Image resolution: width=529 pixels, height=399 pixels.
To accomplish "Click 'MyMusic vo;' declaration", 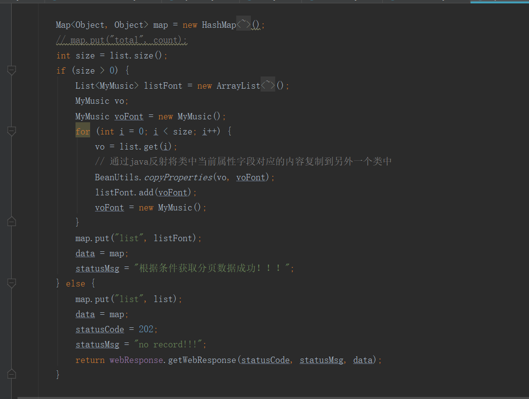I will click(x=101, y=101).
